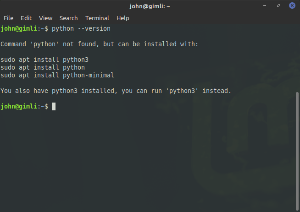Close the terminal window
The height and width of the screenshot is (212, 300).
[292, 5]
